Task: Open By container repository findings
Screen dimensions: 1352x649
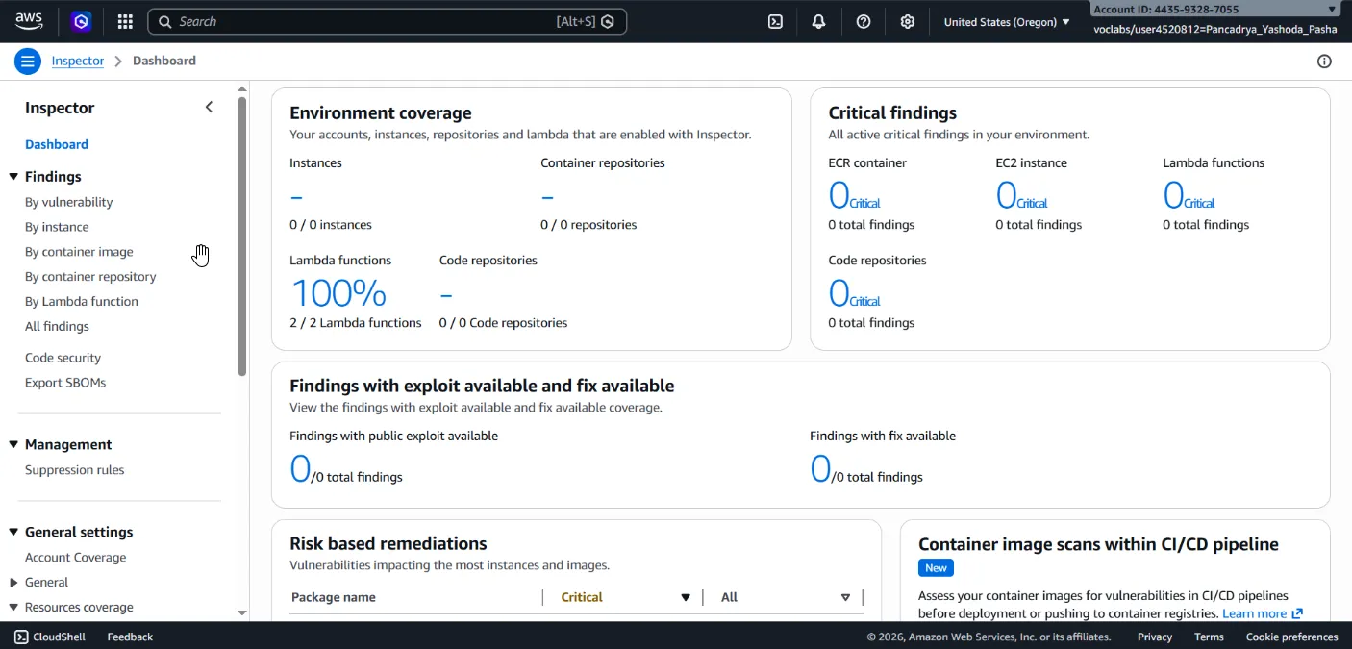Action: click(90, 277)
